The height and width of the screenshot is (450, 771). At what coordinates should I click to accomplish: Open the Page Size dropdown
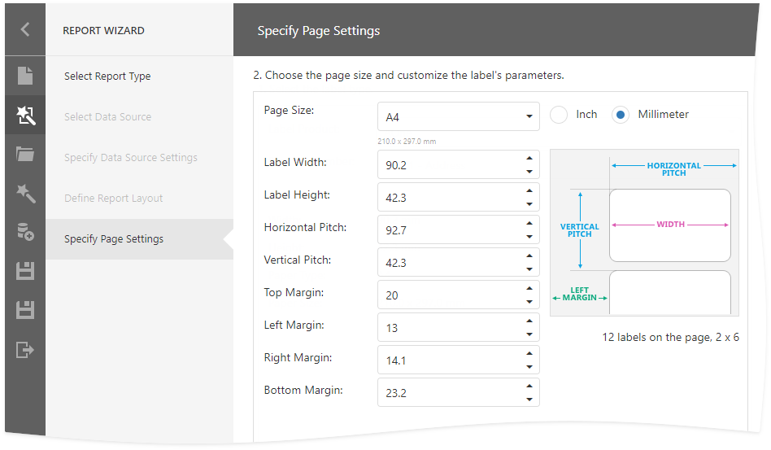pos(458,116)
